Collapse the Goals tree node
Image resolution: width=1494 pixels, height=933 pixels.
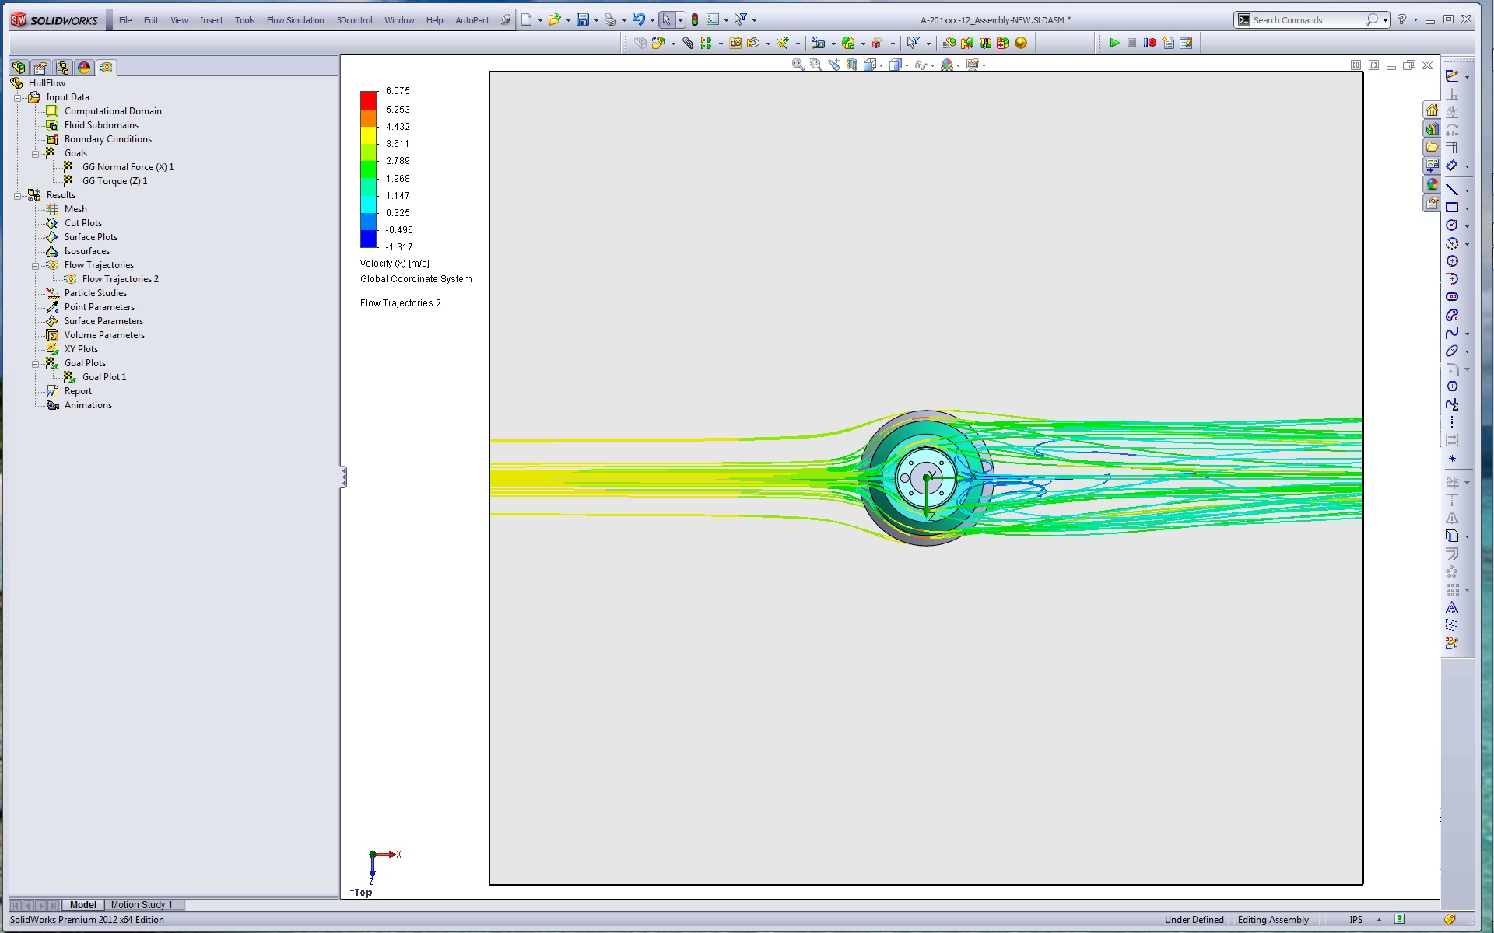pyautogui.click(x=35, y=154)
